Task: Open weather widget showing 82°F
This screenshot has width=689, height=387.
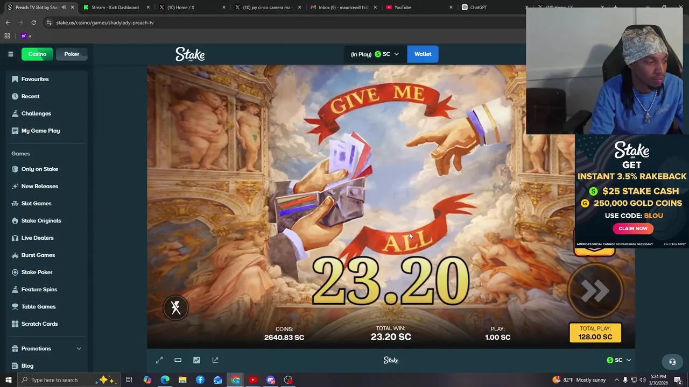Action: tap(579, 380)
